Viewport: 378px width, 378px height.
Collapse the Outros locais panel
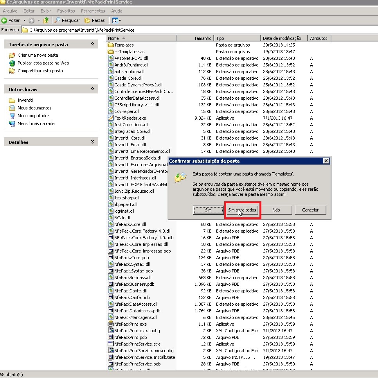[92, 90]
